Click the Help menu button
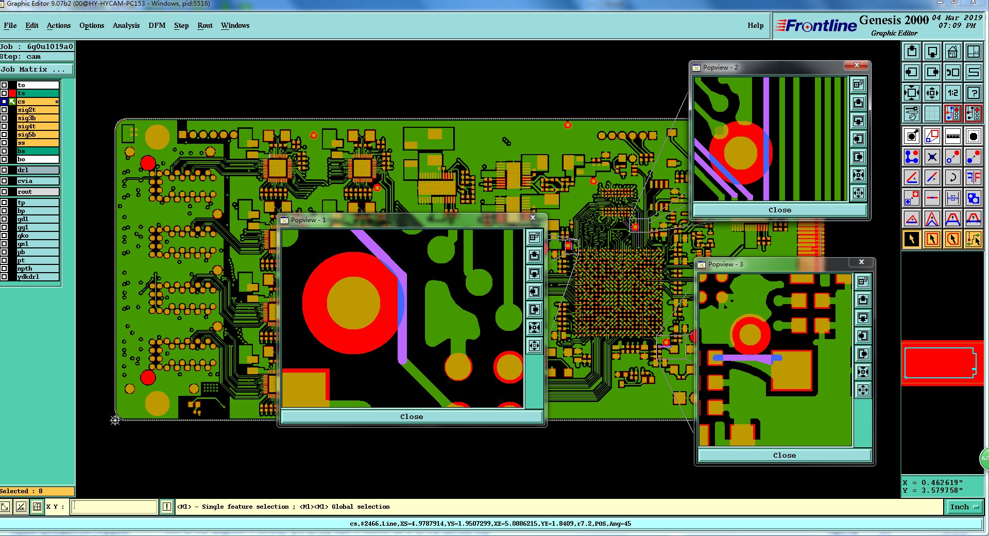The width and height of the screenshot is (989, 536). [x=756, y=25]
